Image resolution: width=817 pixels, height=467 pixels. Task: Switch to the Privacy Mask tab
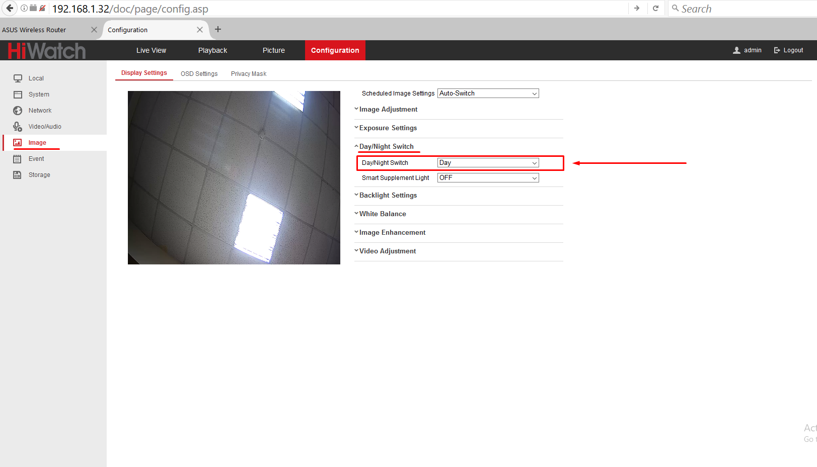coord(249,74)
